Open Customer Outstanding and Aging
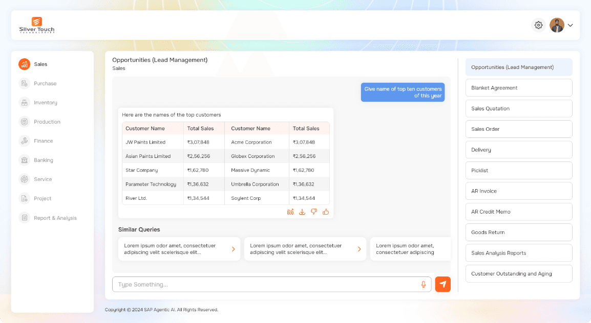 pyautogui.click(x=519, y=274)
